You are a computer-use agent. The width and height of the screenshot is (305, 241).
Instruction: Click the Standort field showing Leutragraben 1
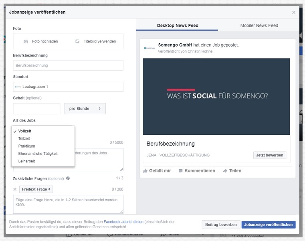coord(68,87)
